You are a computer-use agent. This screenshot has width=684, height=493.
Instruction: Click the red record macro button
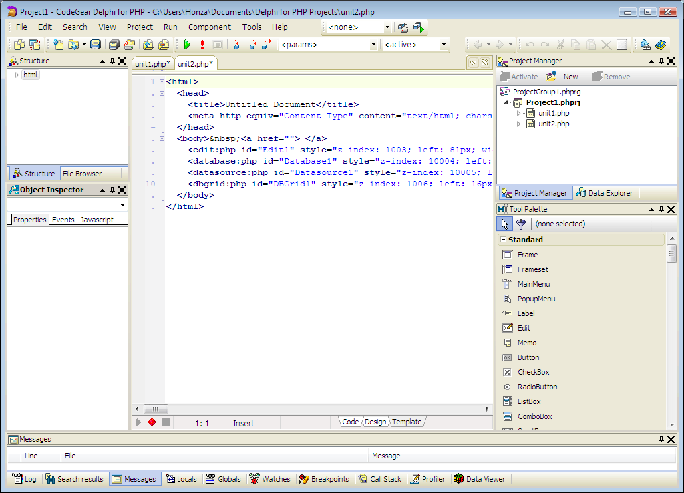[x=152, y=422]
